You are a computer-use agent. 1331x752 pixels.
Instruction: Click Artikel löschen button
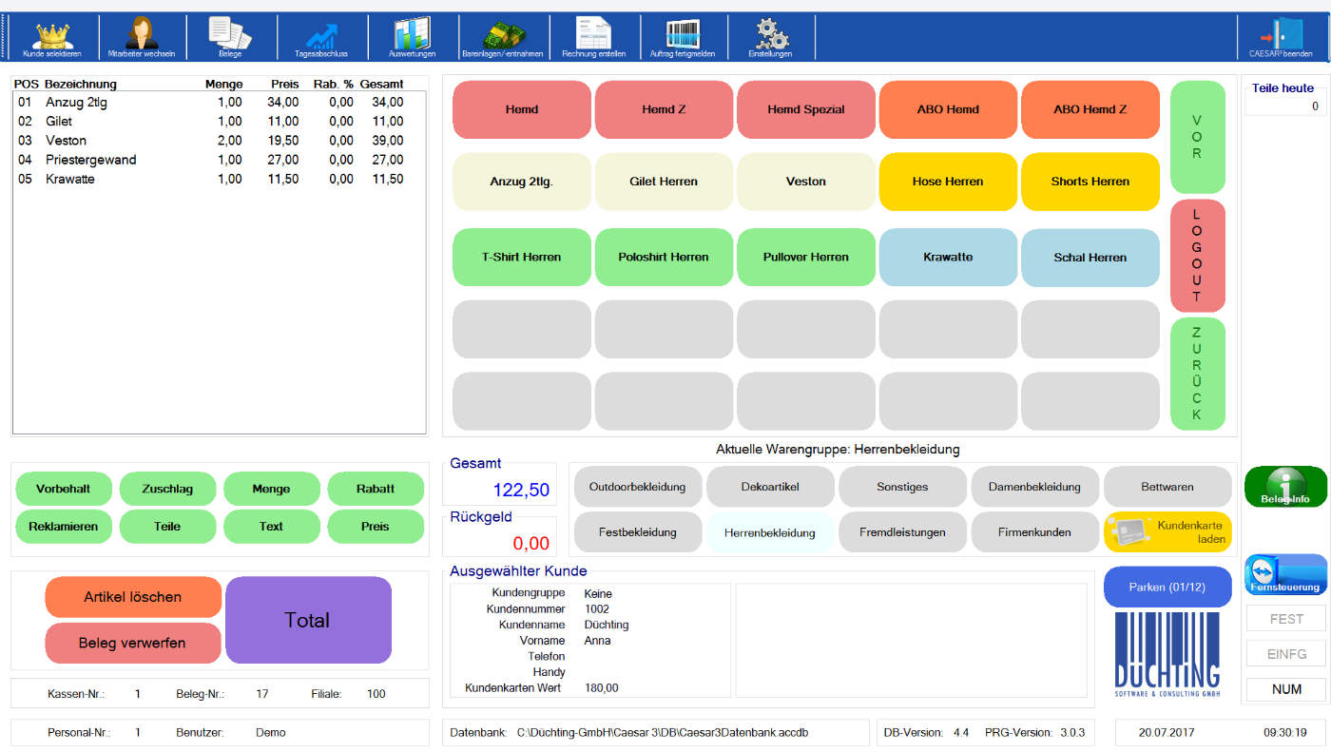132,597
